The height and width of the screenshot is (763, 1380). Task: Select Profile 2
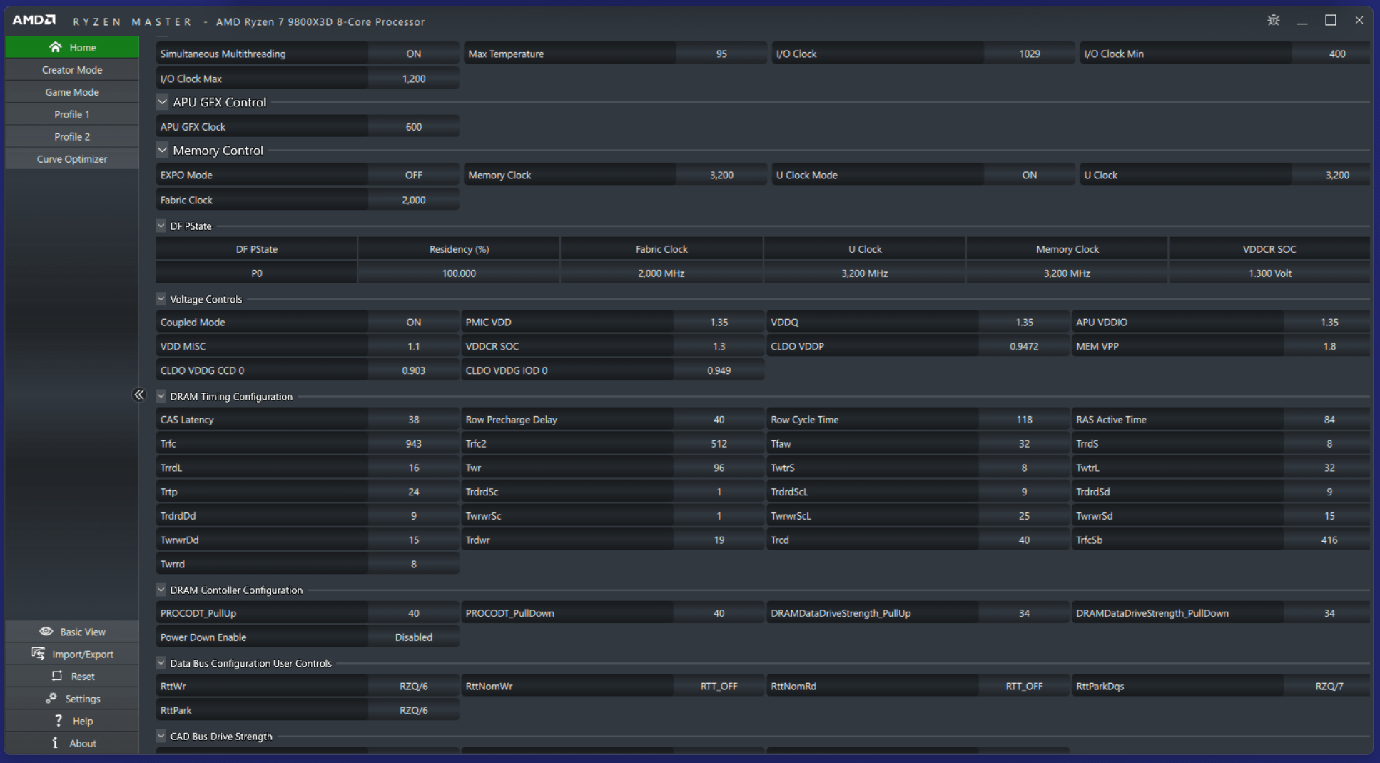(x=72, y=136)
